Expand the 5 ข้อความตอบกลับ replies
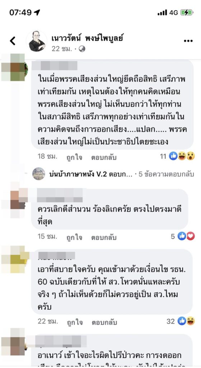The image size is (201, 368). pos(166,174)
